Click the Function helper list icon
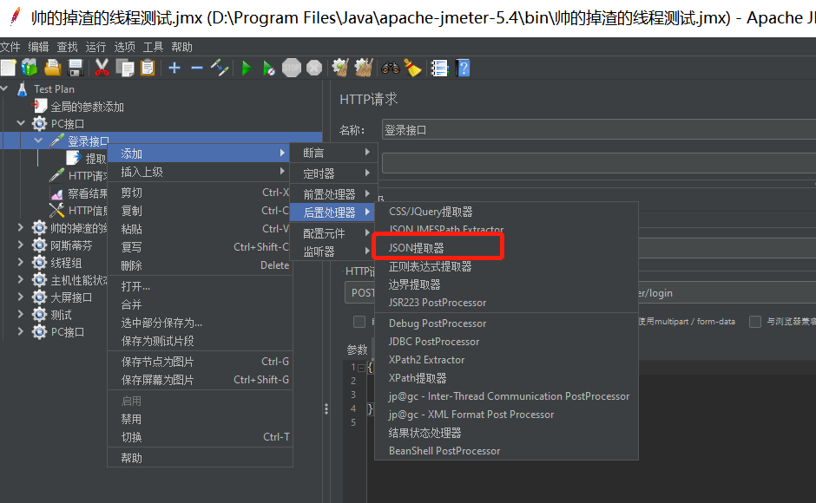The image size is (816, 503). click(439, 68)
